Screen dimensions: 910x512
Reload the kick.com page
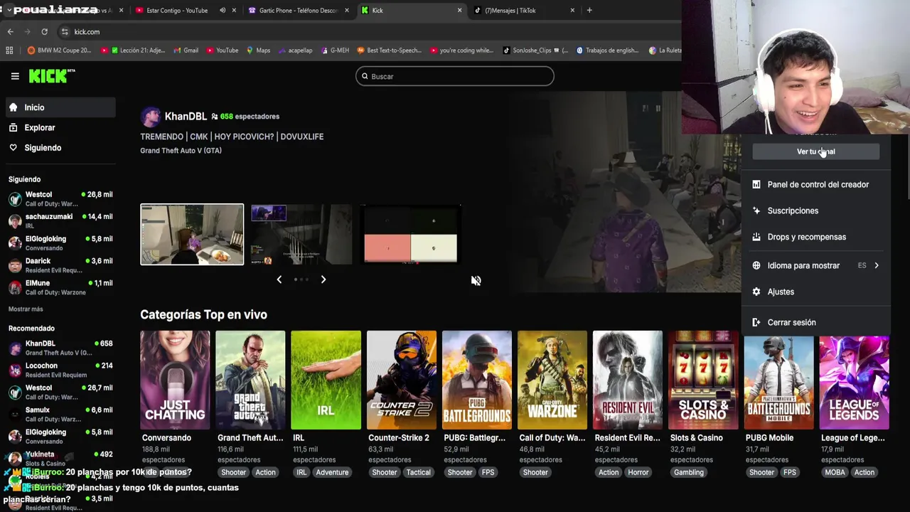tap(44, 31)
